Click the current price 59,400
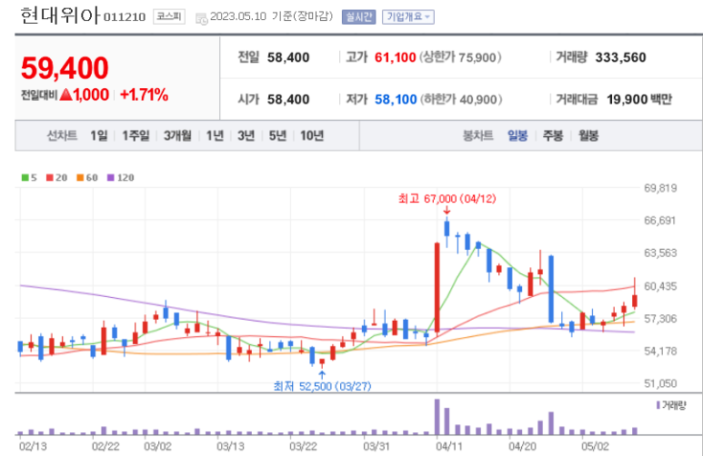The height and width of the screenshot is (456, 703). pyautogui.click(x=65, y=68)
